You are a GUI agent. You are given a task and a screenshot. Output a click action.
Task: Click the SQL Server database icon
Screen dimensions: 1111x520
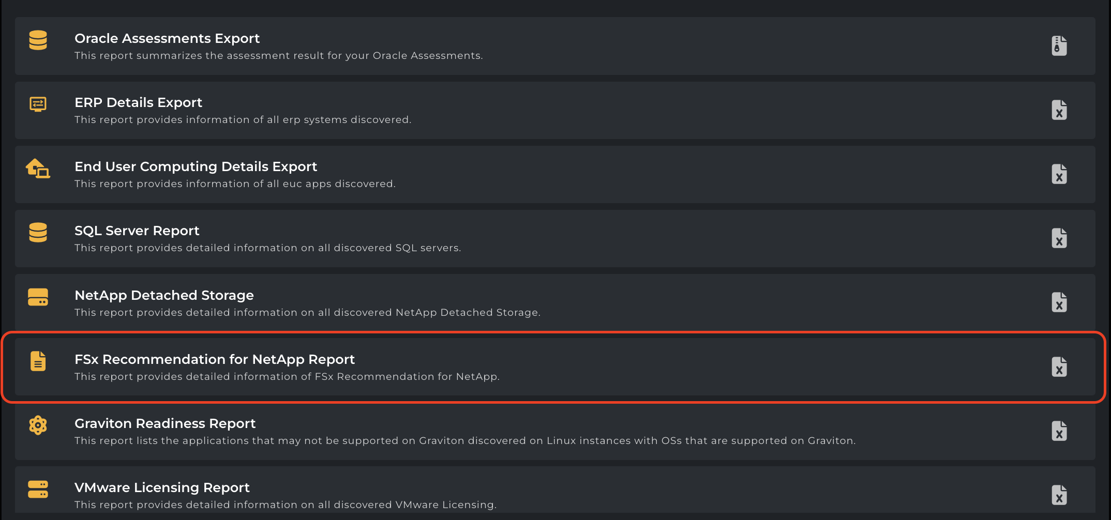[38, 233]
